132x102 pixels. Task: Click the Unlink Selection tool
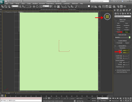coord(6,7)
